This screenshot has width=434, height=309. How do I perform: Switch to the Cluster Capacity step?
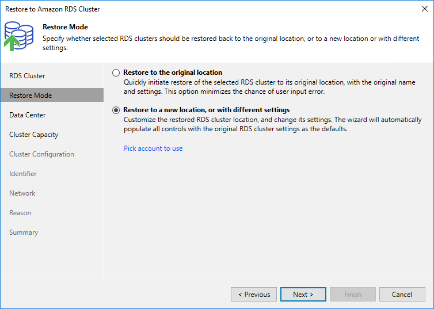click(x=33, y=135)
